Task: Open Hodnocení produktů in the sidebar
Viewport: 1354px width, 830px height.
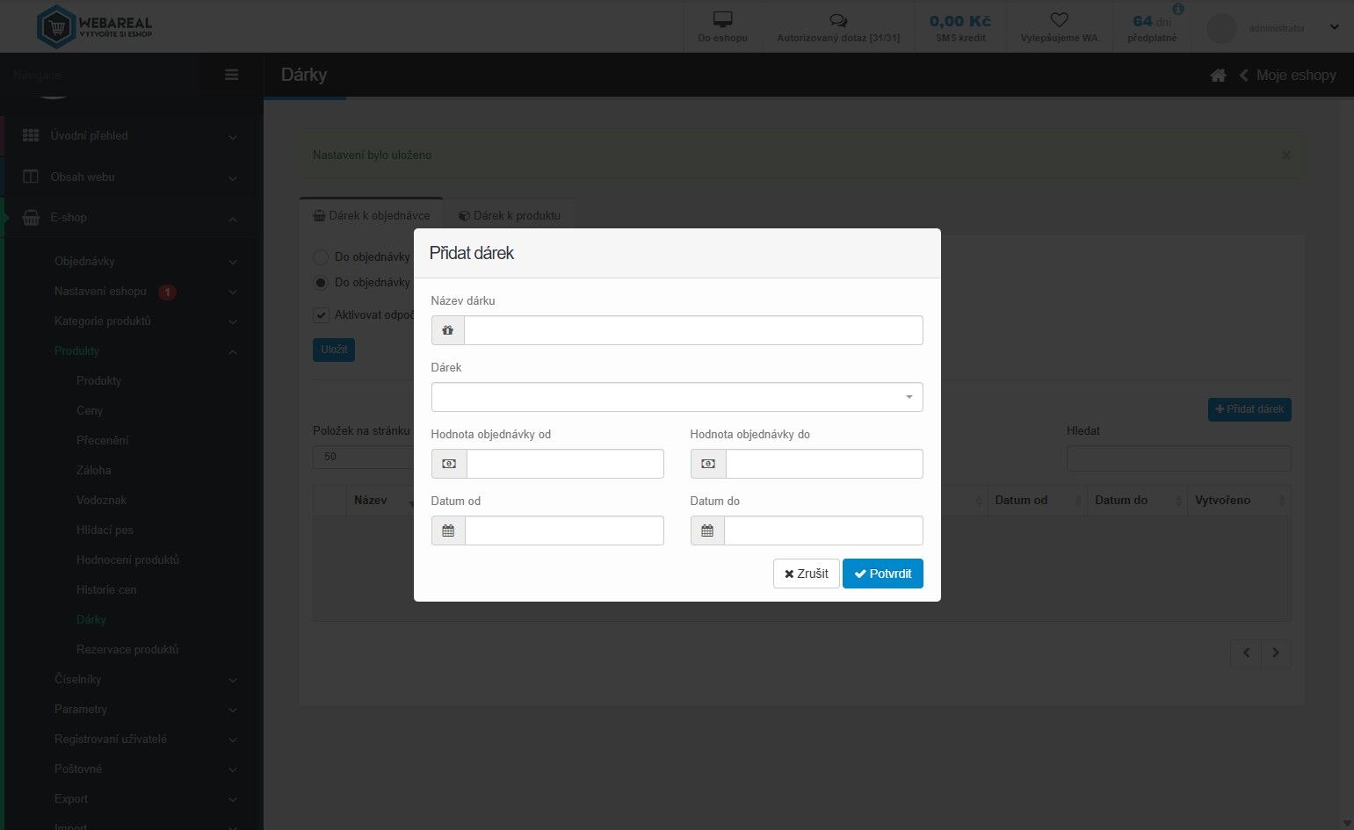Action: [128, 559]
